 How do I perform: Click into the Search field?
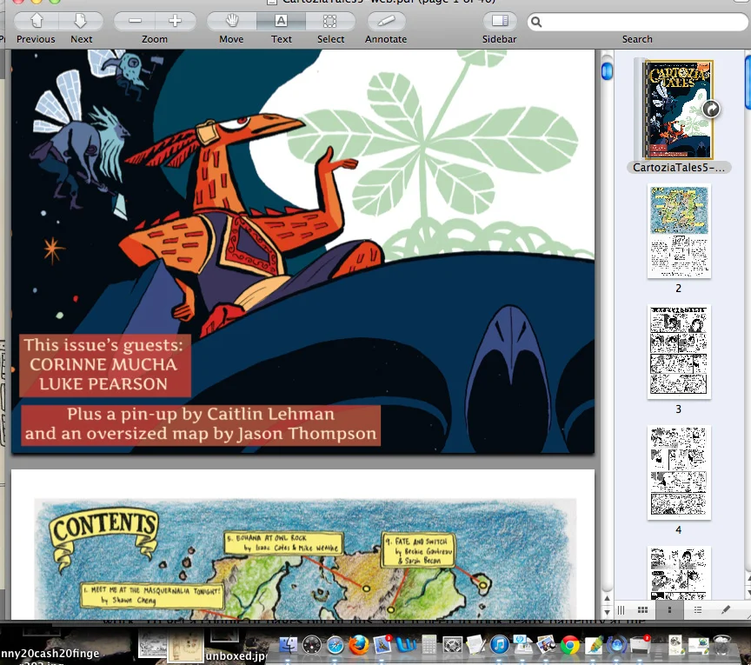pos(639,22)
